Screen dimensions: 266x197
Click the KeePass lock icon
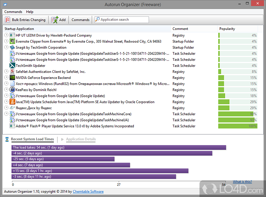(12, 90)
